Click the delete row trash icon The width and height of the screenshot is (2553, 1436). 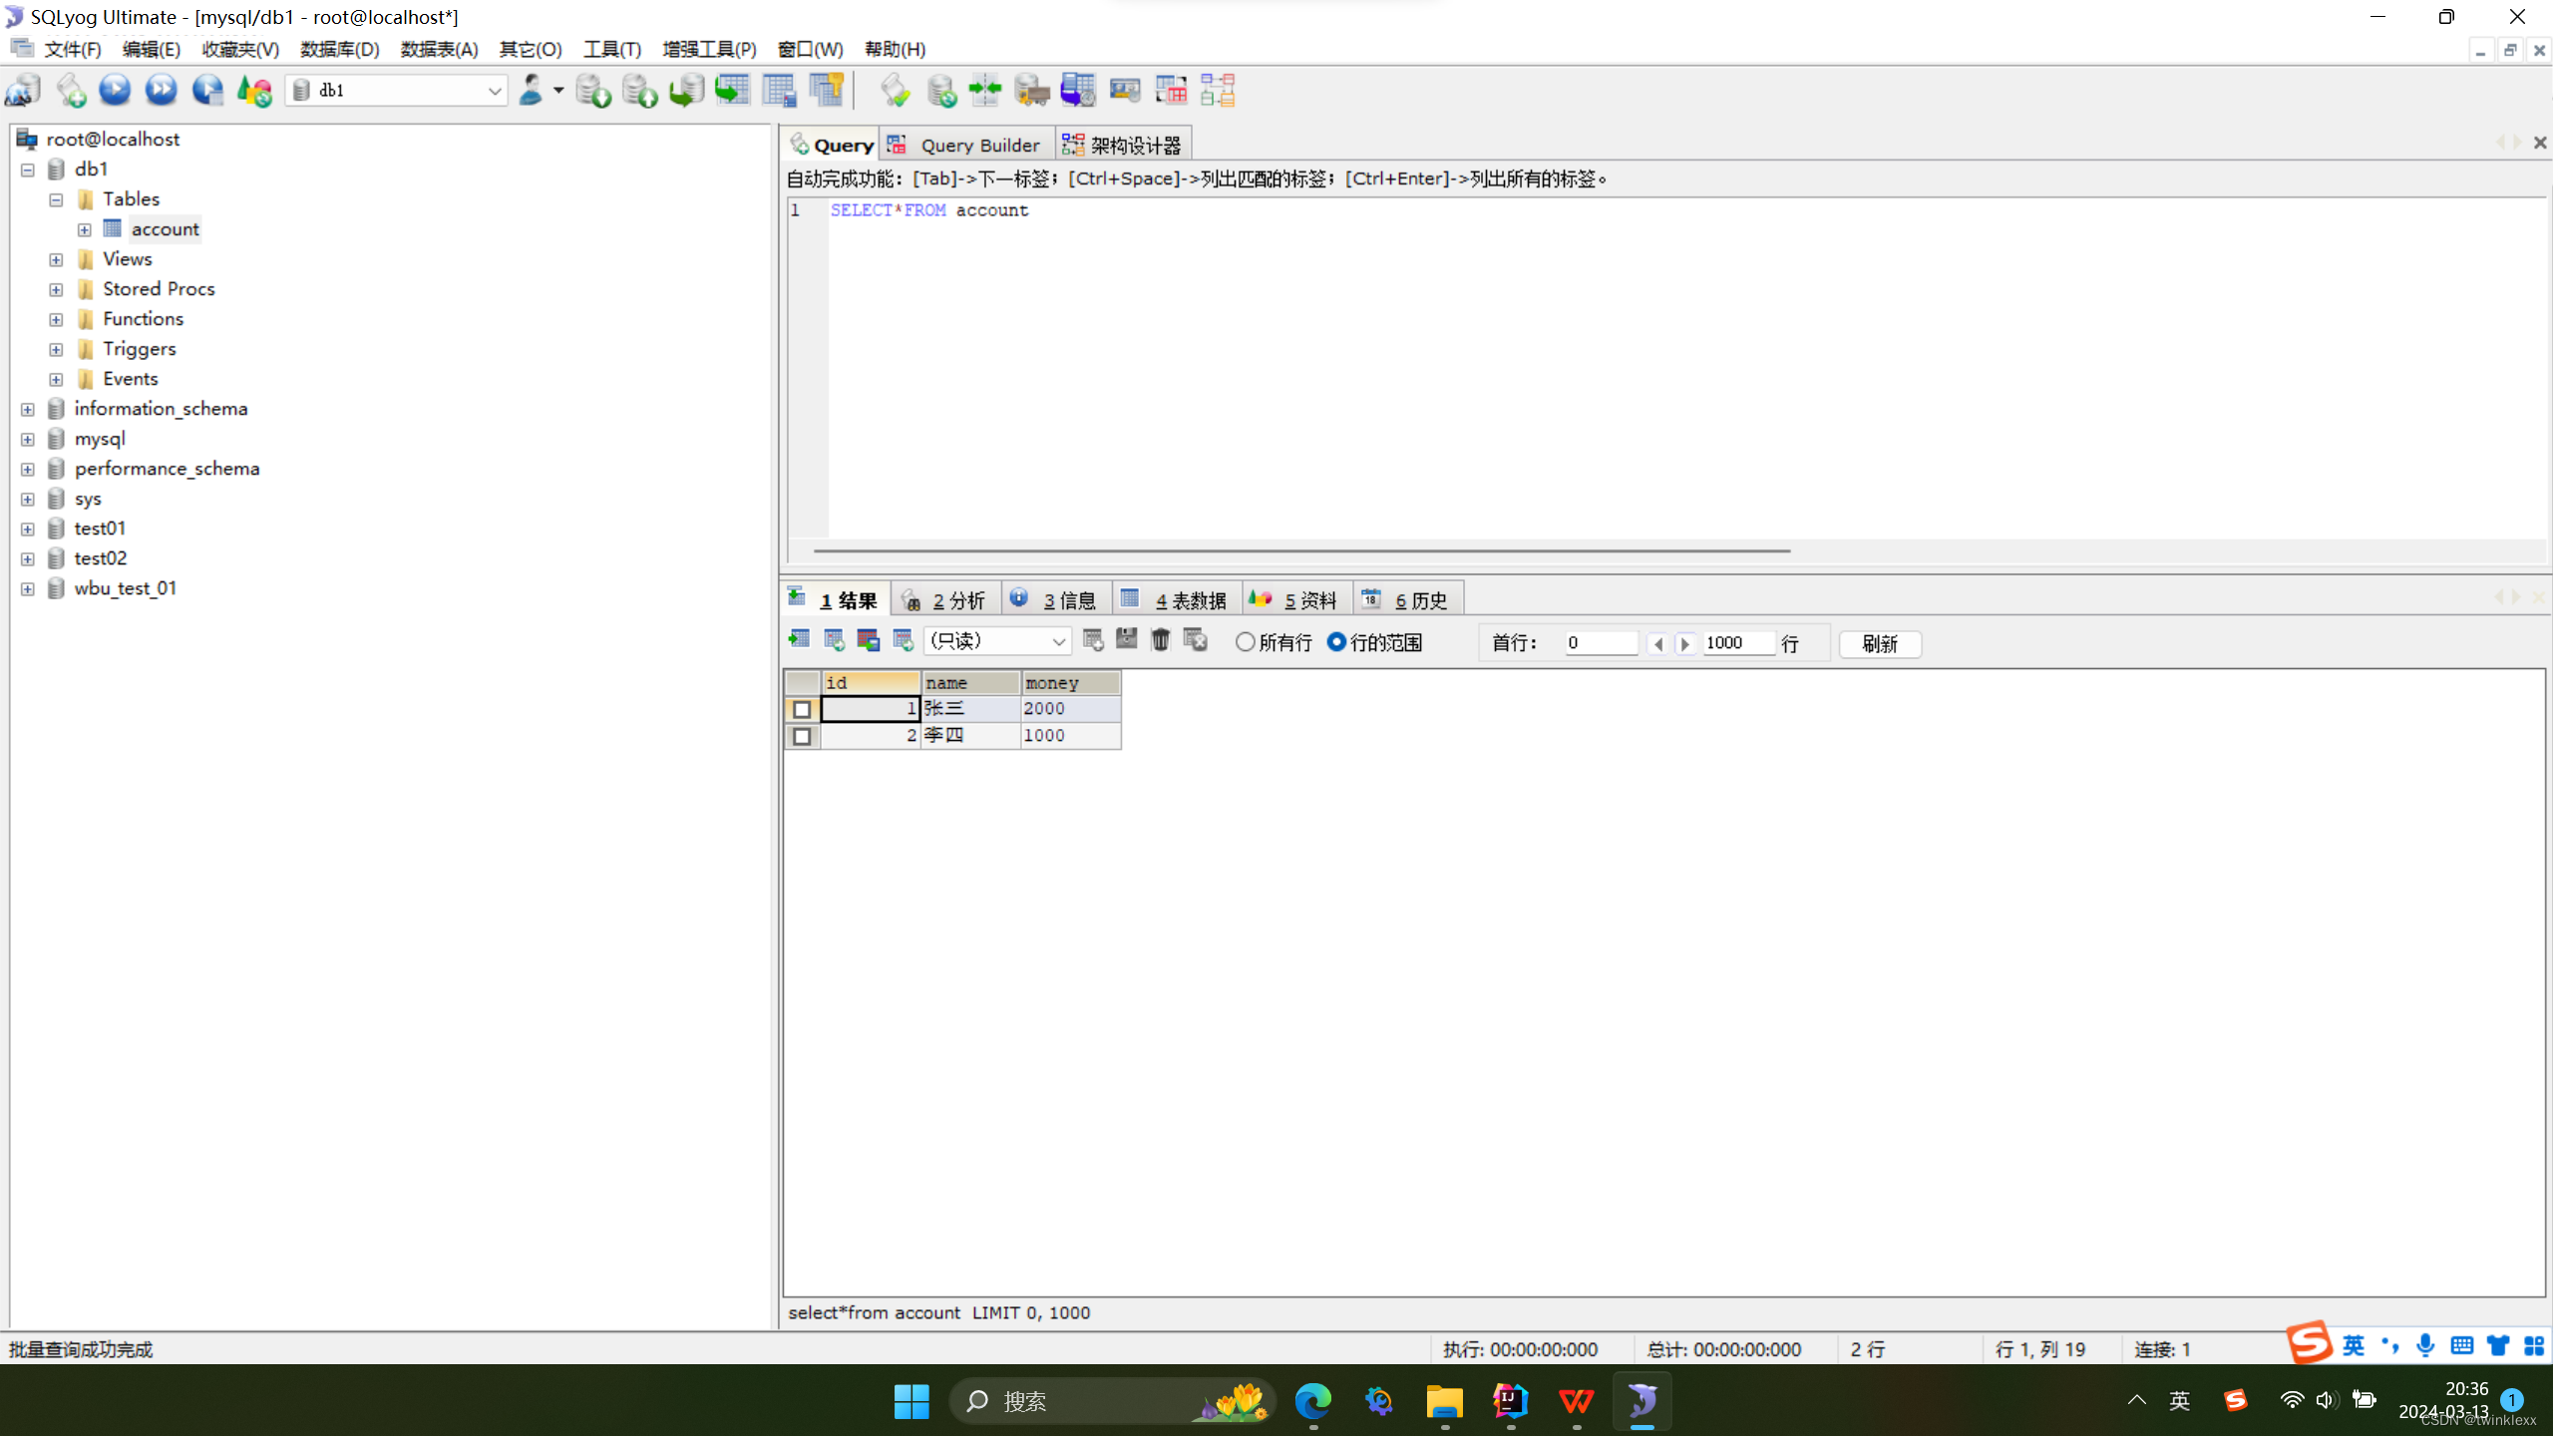(x=1160, y=640)
